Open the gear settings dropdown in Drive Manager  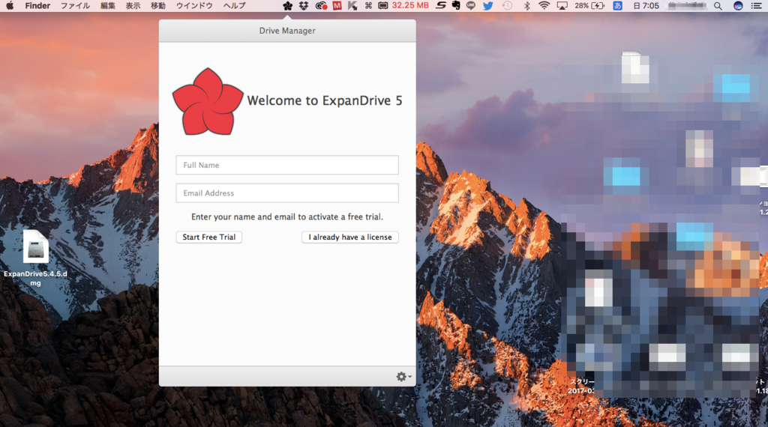tap(403, 376)
